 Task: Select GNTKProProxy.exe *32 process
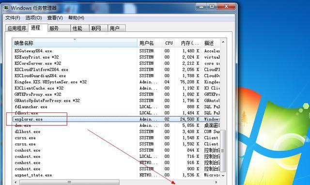[116, 94]
